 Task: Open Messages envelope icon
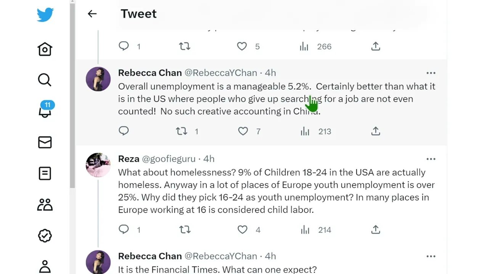45,142
